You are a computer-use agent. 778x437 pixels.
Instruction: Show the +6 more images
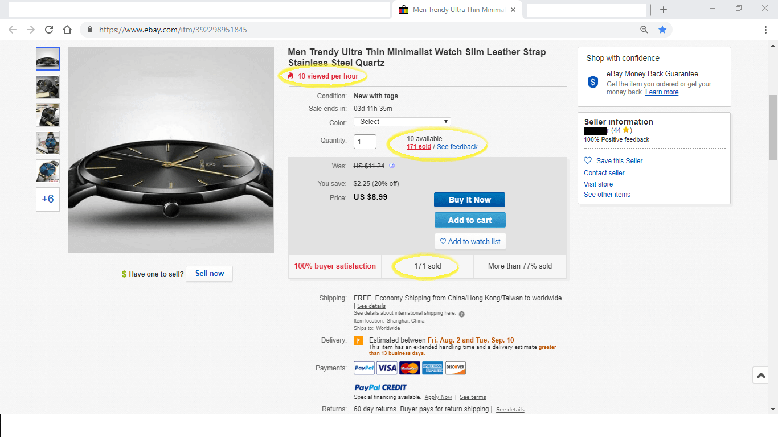tap(48, 199)
